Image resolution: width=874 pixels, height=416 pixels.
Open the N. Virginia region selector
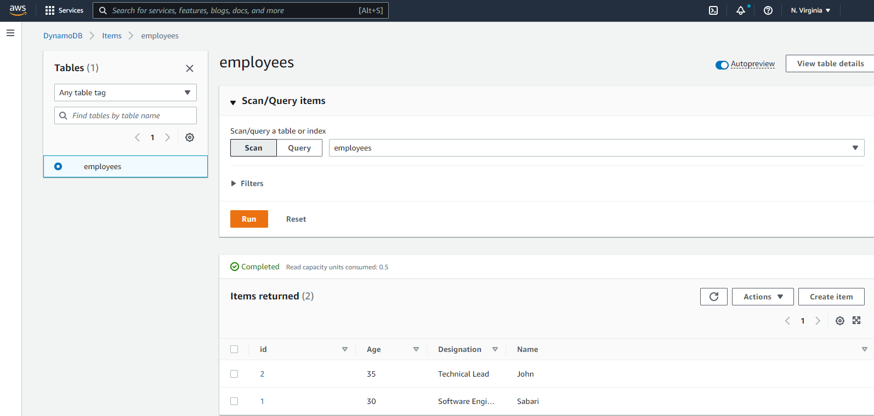[x=810, y=10]
